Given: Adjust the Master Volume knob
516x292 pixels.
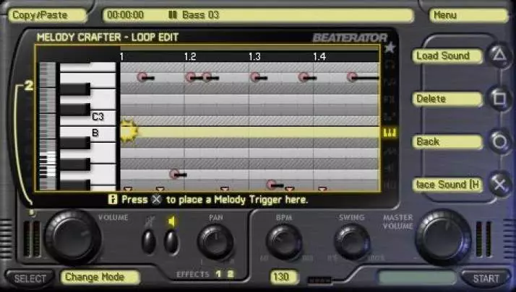Looking at the screenshot, I should tap(444, 237).
